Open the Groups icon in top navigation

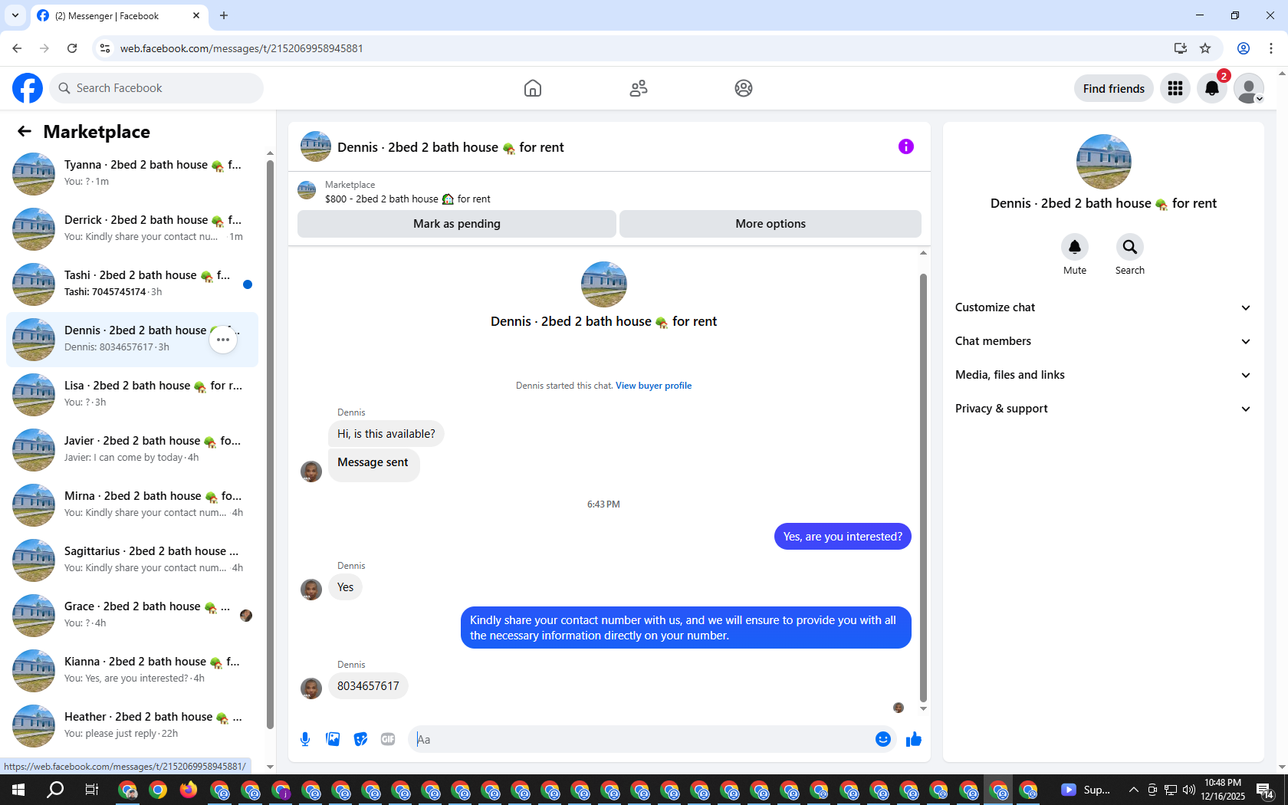[744, 88]
